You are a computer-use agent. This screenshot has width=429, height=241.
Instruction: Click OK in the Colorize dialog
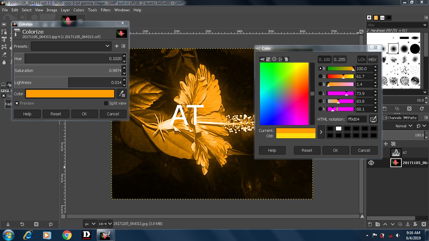84,114
